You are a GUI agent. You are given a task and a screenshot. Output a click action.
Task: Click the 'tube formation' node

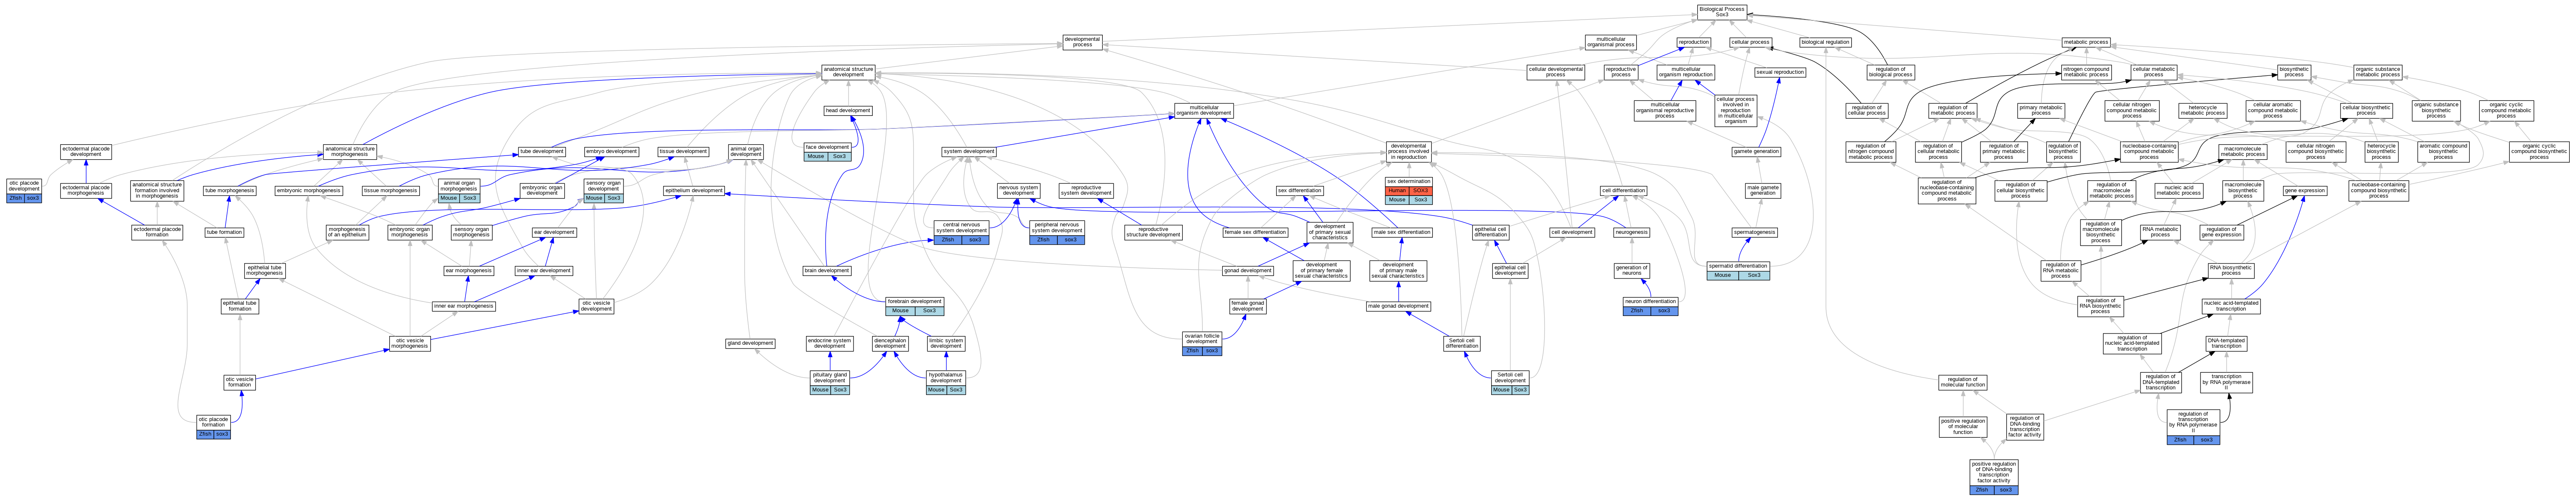224,232
